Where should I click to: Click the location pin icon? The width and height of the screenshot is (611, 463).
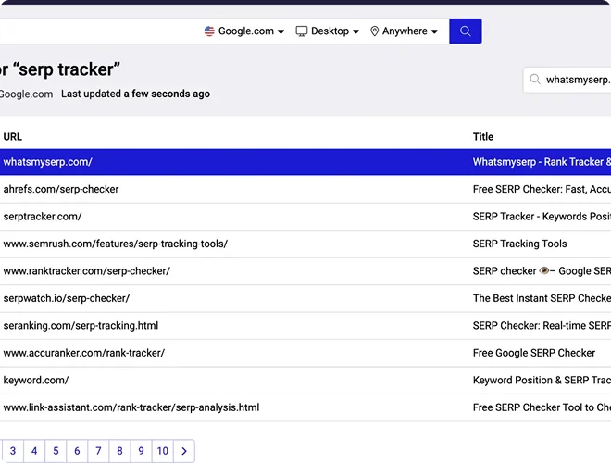tap(374, 31)
